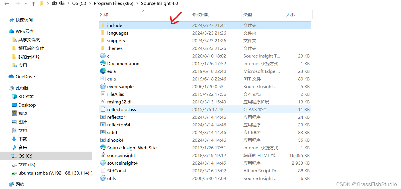Open 快速访问 in the navigation pane

pos(24,20)
